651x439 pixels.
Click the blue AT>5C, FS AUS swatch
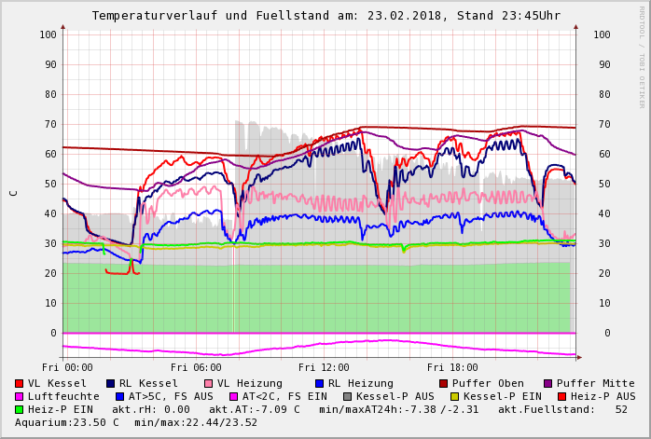point(120,396)
